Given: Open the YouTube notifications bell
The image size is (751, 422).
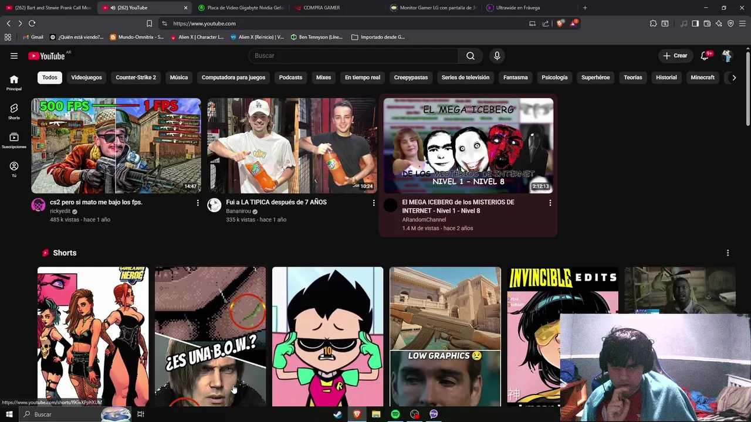Looking at the screenshot, I should click(705, 56).
